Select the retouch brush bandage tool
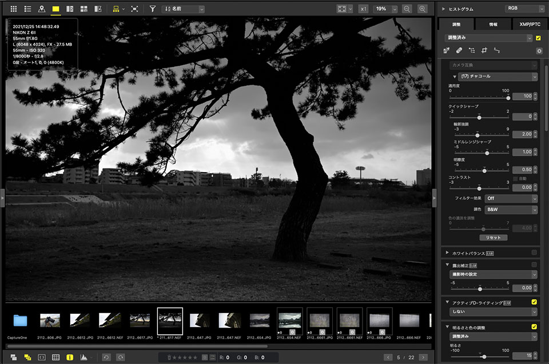Image resolution: width=549 pixels, height=364 pixels. click(x=459, y=50)
